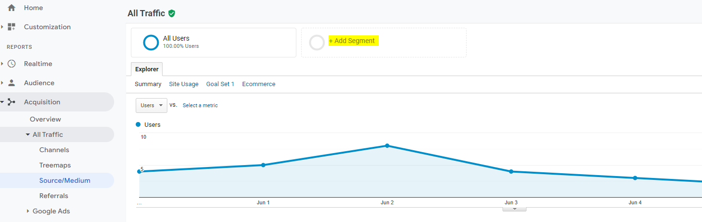Click the Realtime clock icon
This screenshot has width=702, height=222.
[12, 64]
